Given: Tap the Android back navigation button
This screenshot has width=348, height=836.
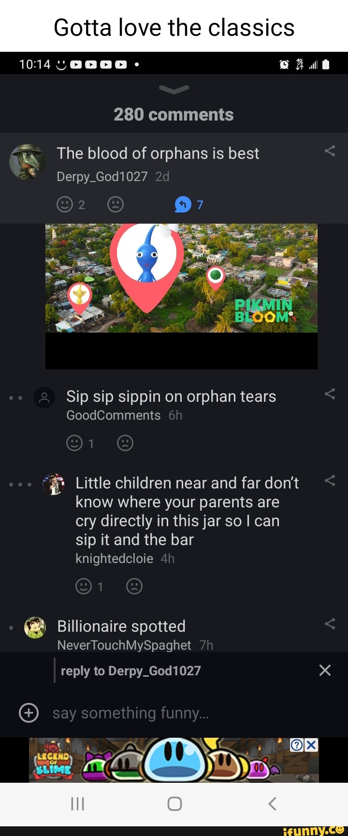Looking at the screenshot, I should 272,804.
